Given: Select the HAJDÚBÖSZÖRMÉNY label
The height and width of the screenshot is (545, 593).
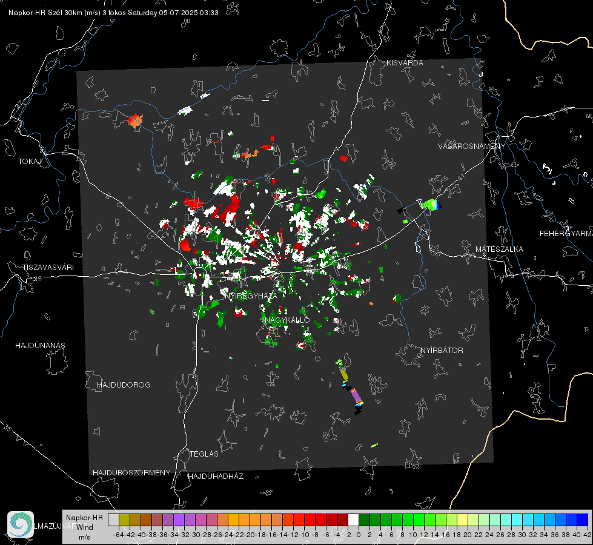Looking at the screenshot, I should (131, 472).
